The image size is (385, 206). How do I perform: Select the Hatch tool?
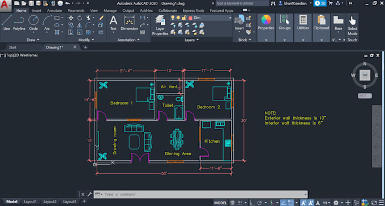(x=57, y=32)
